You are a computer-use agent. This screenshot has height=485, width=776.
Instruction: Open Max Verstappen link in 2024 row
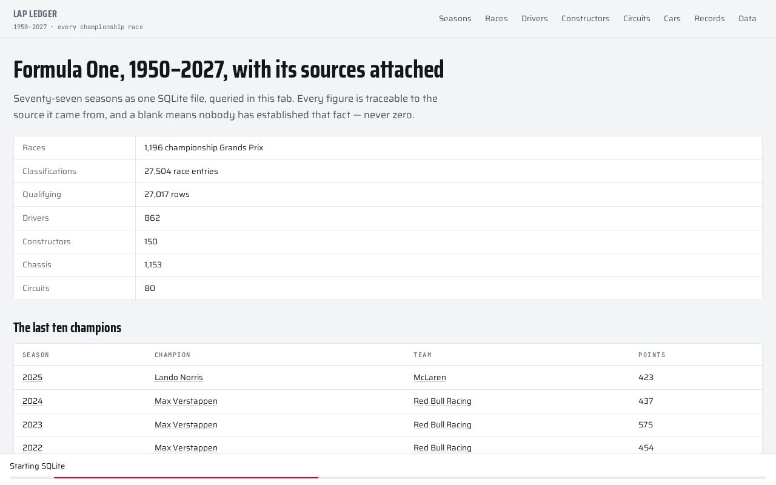click(x=186, y=401)
